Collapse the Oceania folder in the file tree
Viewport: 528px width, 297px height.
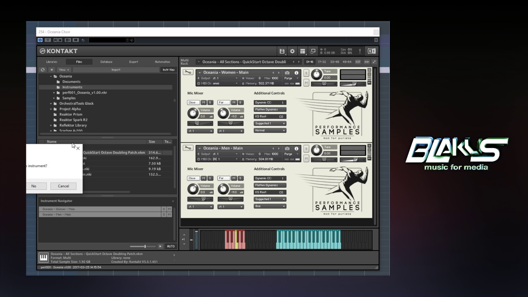(x=51, y=76)
